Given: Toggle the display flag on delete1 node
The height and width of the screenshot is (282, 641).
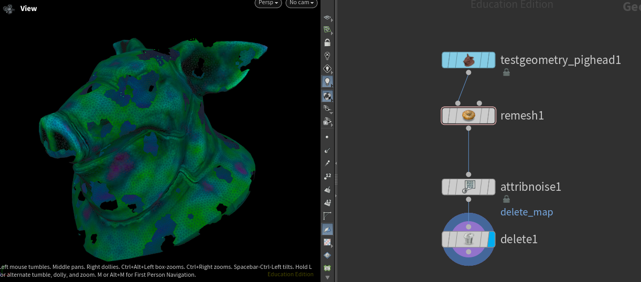Looking at the screenshot, I should [x=491, y=240].
